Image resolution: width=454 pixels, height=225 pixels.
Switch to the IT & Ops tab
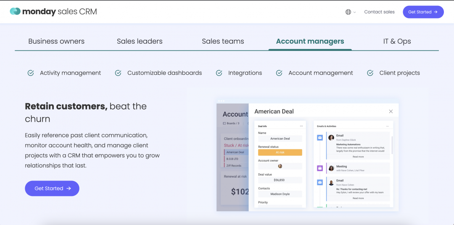point(397,42)
